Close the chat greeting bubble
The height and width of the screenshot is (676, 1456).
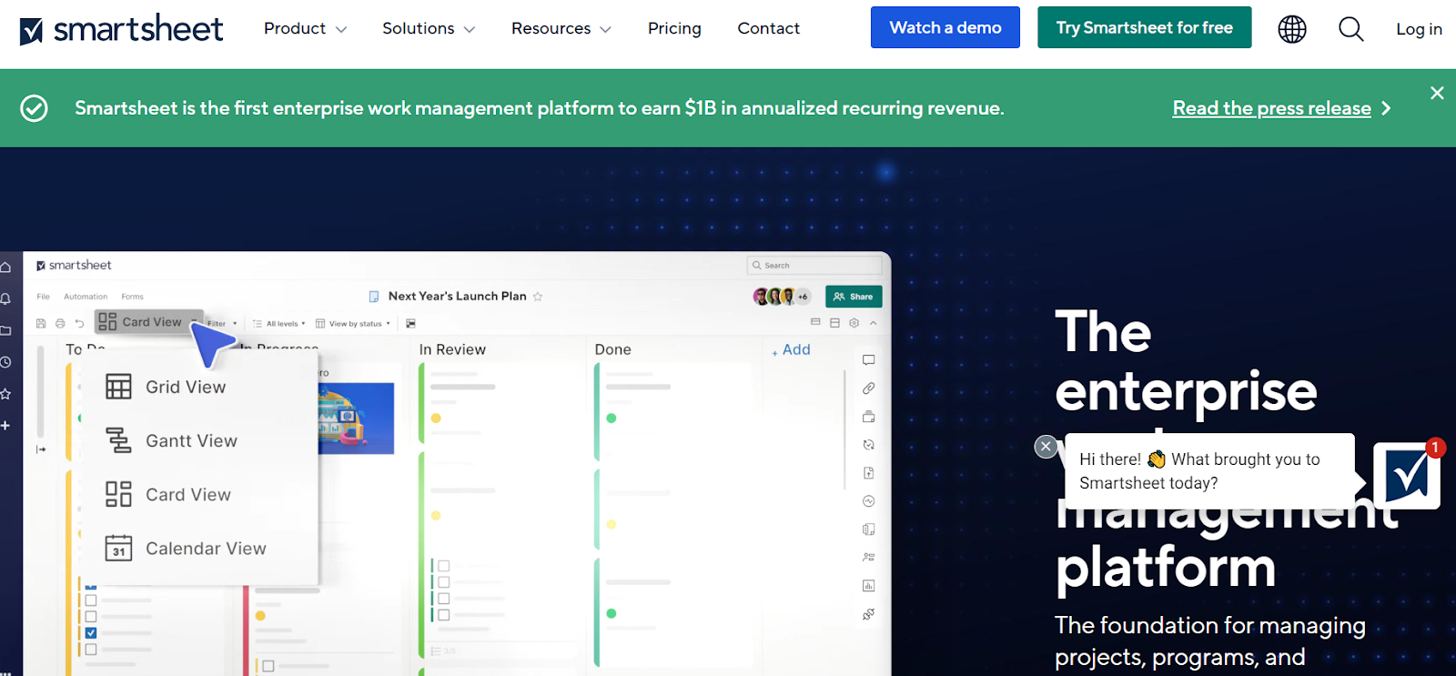1046,447
